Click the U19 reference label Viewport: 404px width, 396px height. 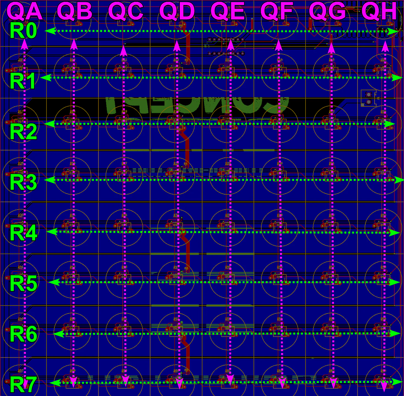[x=124, y=111]
